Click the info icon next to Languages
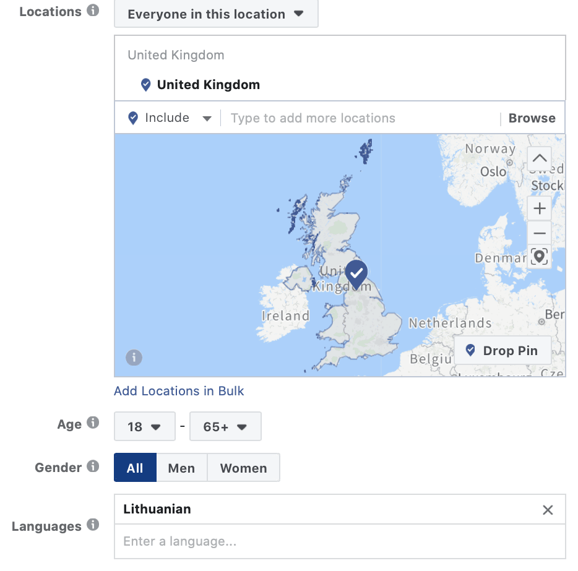The height and width of the screenshot is (571, 578). 93,525
